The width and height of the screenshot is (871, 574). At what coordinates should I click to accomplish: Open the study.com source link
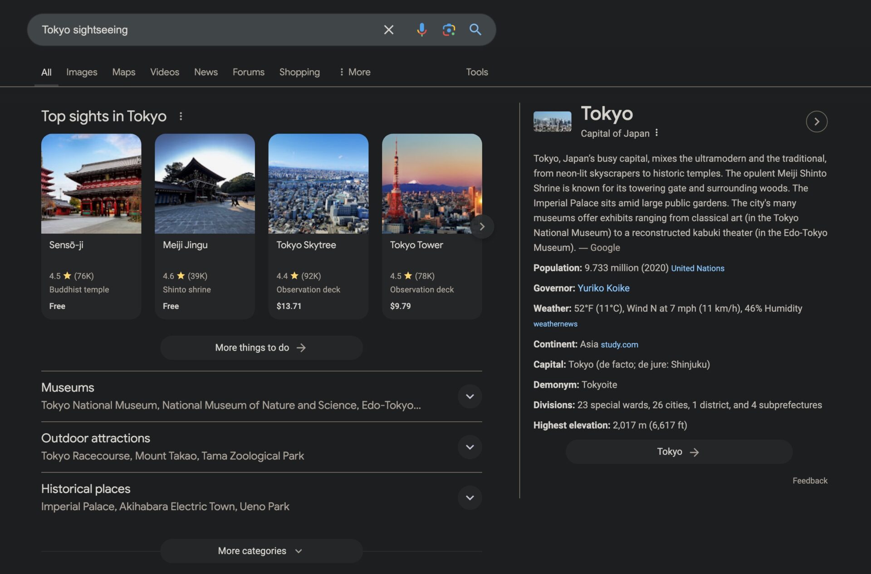pyautogui.click(x=619, y=345)
